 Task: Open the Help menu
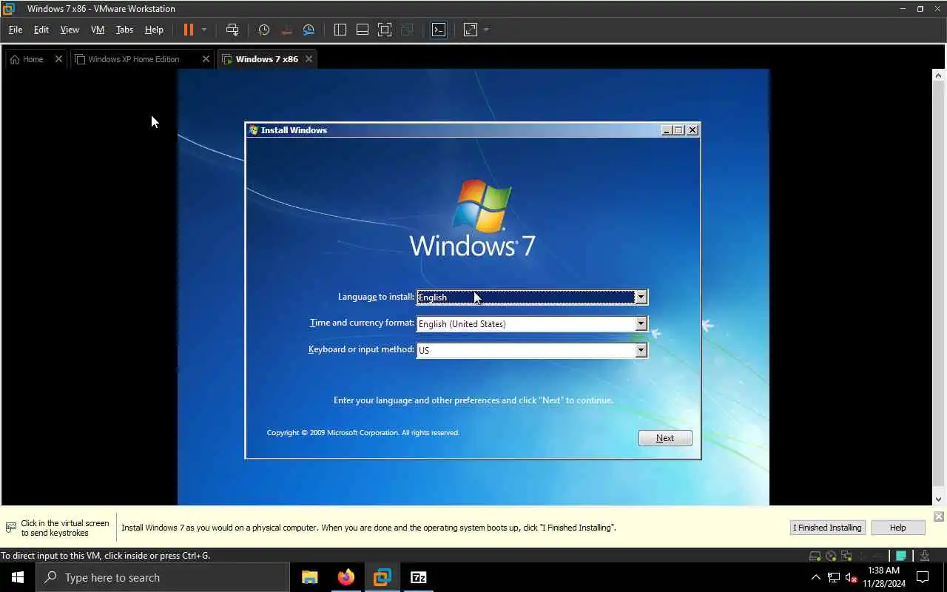[x=154, y=30]
